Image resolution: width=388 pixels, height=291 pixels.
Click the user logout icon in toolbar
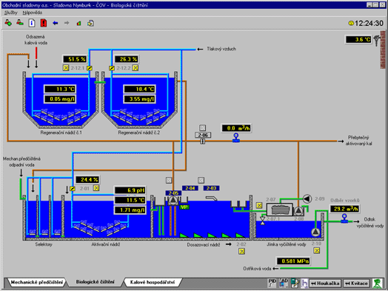(x=20, y=23)
